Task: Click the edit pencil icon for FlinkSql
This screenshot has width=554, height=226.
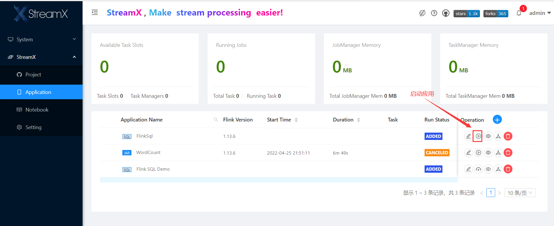Action: tap(468, 136)
